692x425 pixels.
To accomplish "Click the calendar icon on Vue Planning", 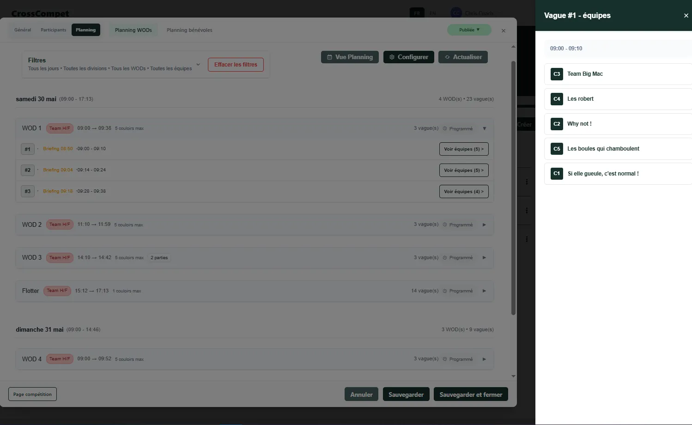I will click(331, 57).
